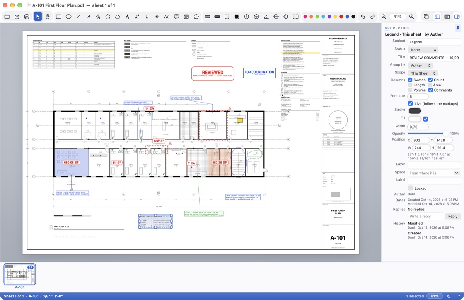Open the Group by Author dropdown
464x300 pixels.
[x=420, y=66]
